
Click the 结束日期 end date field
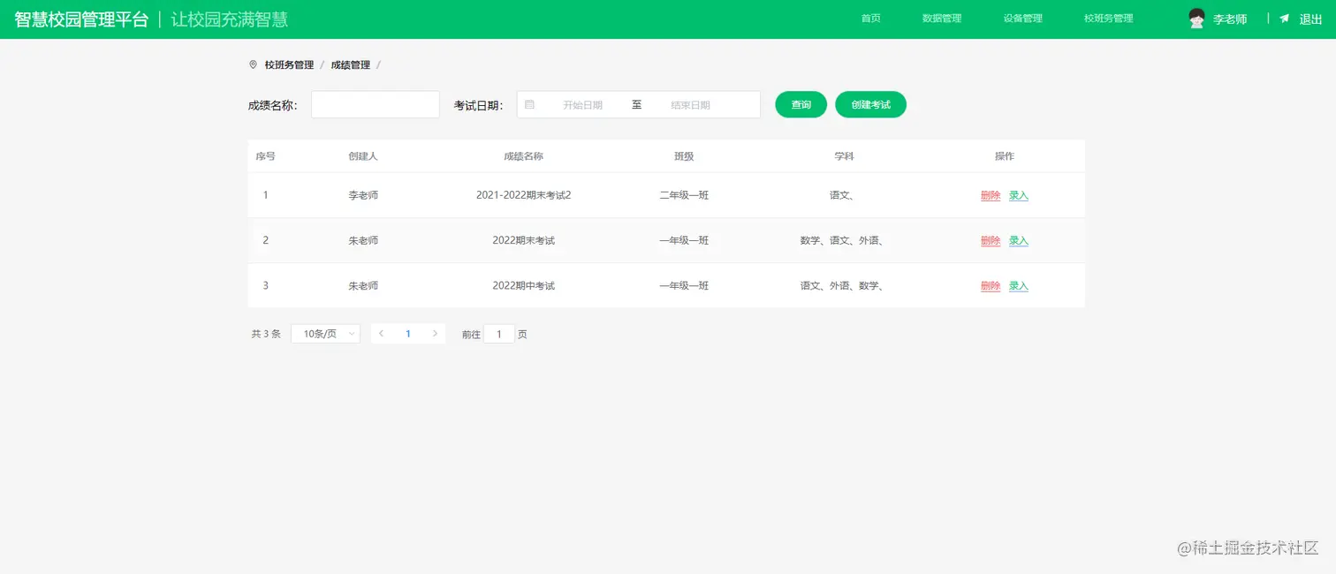[x=690, y=104]
